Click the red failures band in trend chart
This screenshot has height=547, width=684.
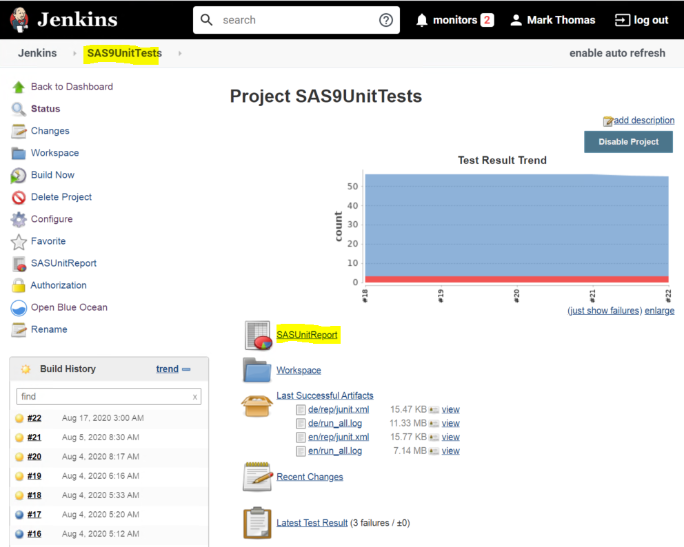point(516,280)
